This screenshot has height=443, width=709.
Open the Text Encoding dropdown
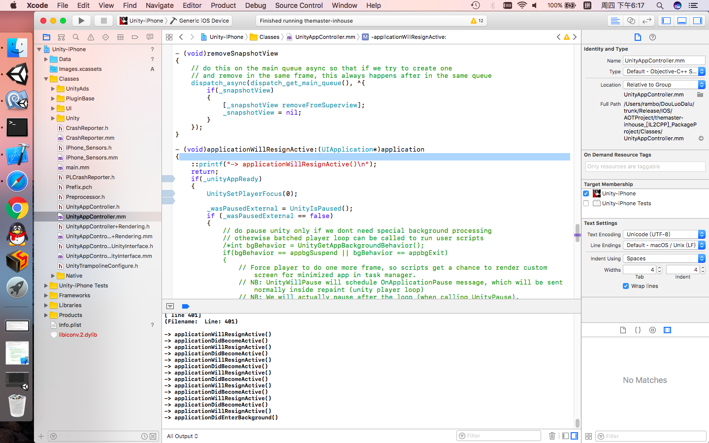[x=664, y=234]
